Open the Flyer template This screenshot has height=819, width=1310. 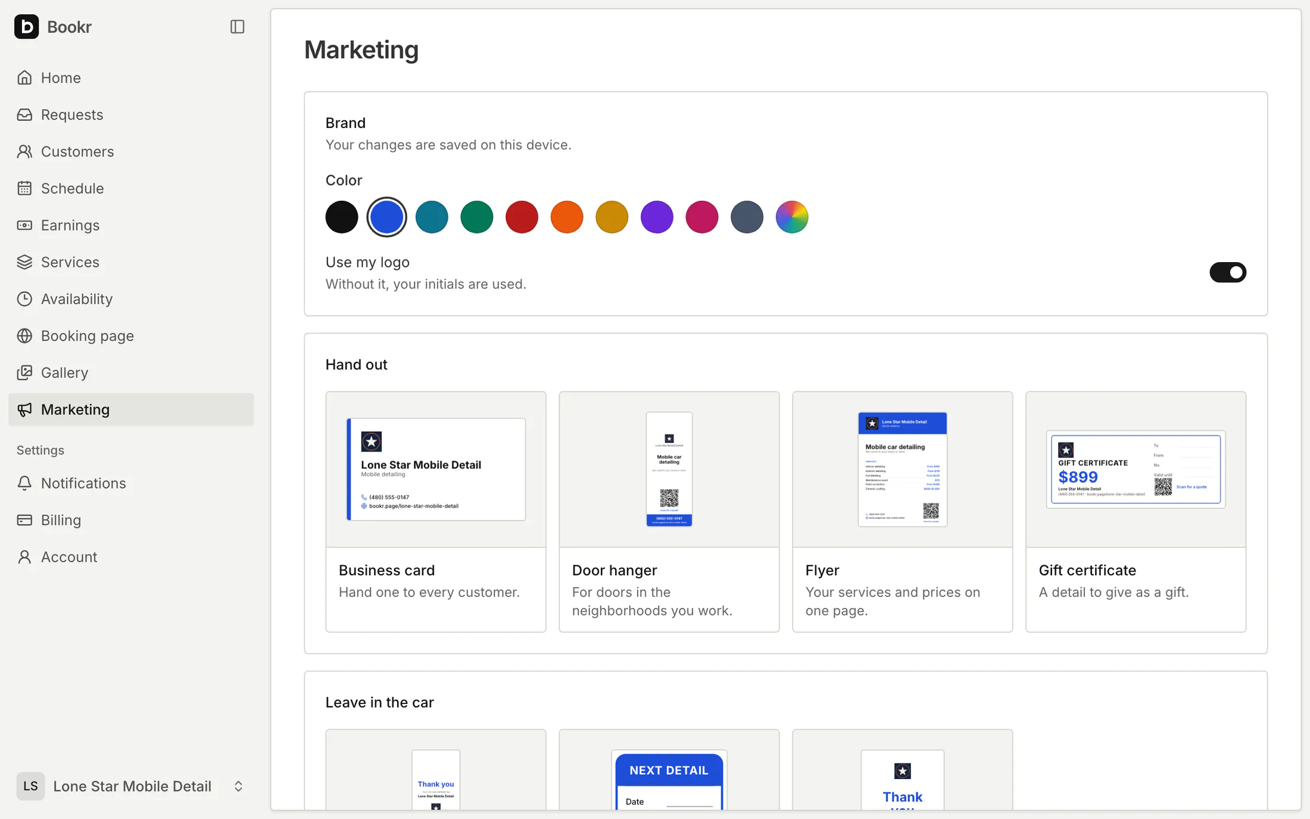pos(903,512)
